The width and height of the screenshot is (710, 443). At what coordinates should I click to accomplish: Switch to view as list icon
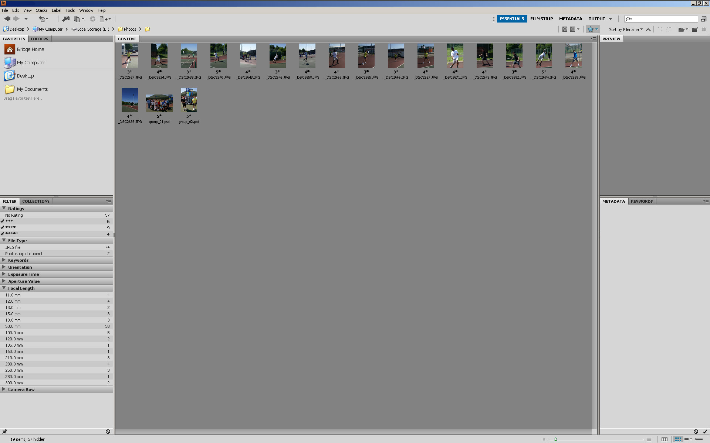pyautogui.click(x=699, y=439)
